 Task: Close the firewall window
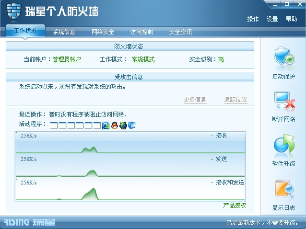[300, 4]
